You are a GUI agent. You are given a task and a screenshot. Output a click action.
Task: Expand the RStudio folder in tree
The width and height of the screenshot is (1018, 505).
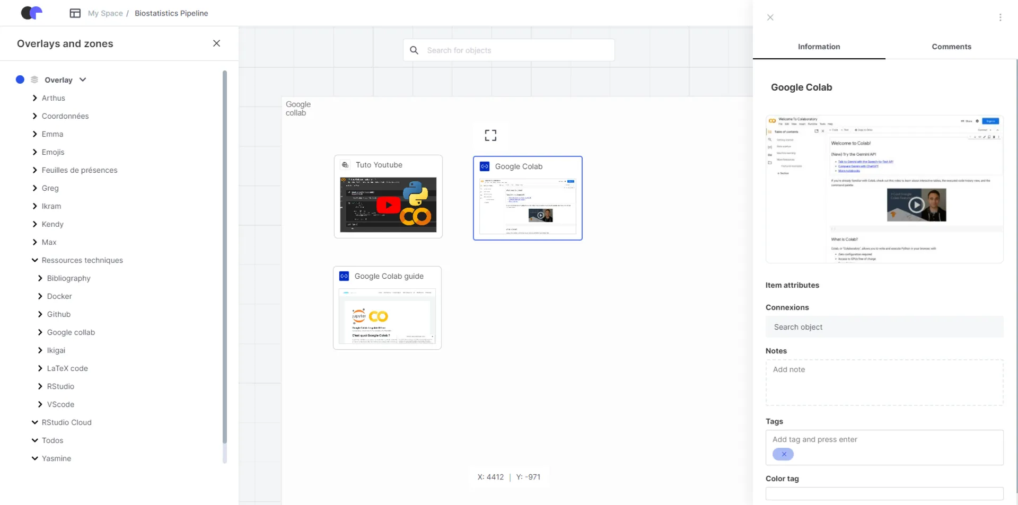(x=40, y=386)
